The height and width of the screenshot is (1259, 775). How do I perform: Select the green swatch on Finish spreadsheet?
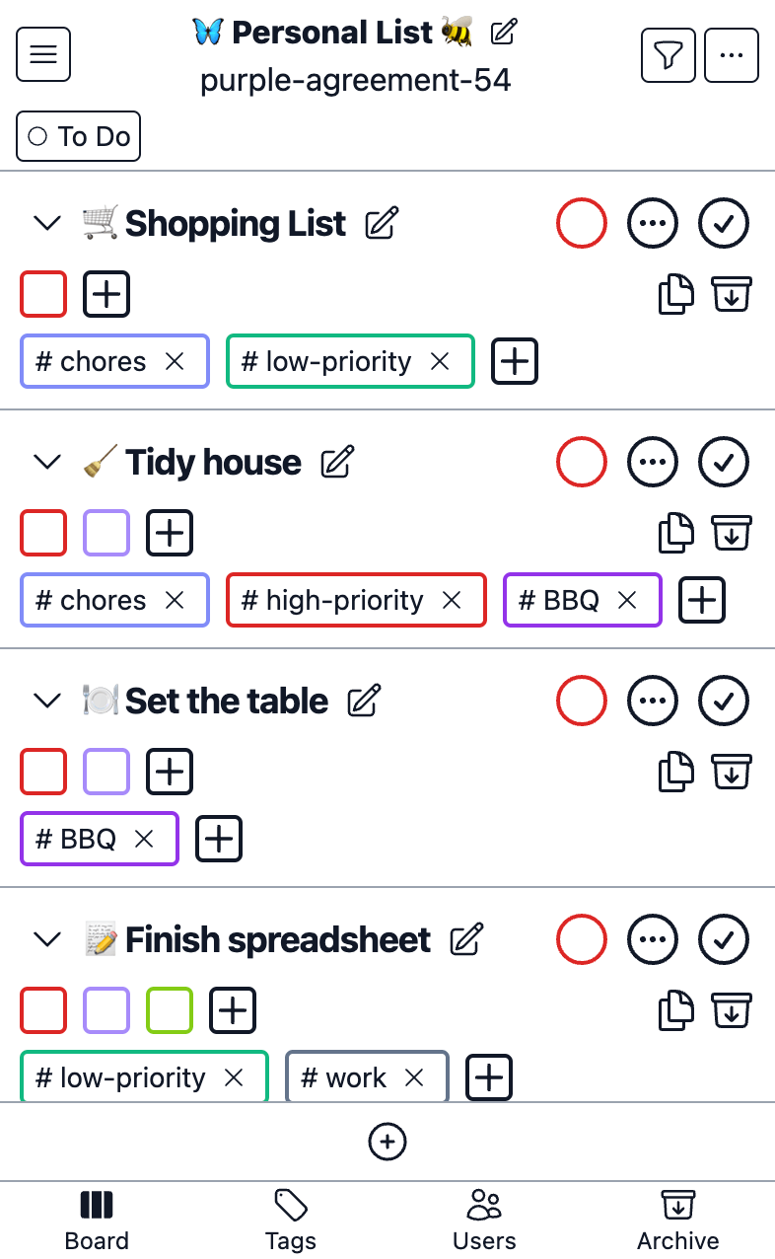pyautogui.click(x=170, y=1010)
